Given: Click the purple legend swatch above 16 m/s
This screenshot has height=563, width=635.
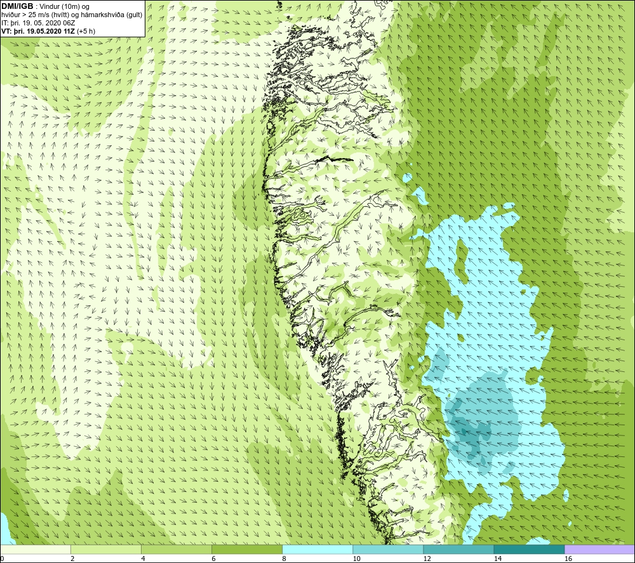Looking at the screenshot, I should [599, 549].
